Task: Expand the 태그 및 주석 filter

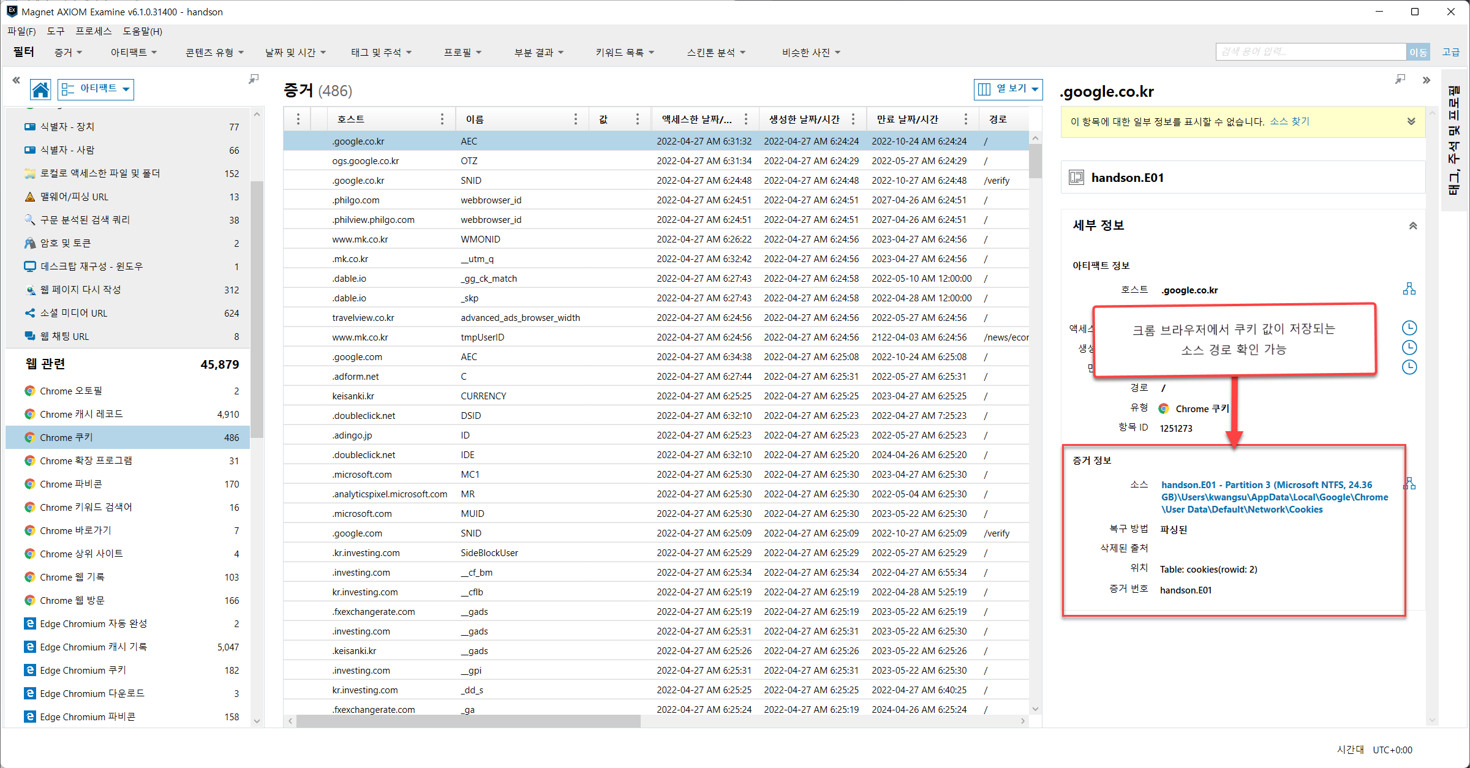Action: coord(381,53)
